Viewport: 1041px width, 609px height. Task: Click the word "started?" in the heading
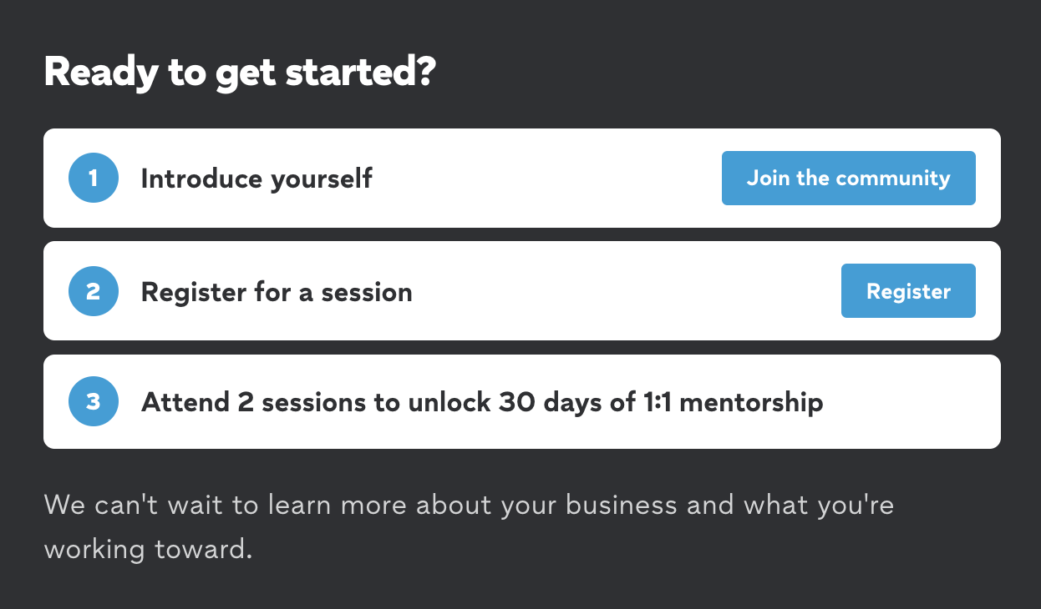coord(360,73)
